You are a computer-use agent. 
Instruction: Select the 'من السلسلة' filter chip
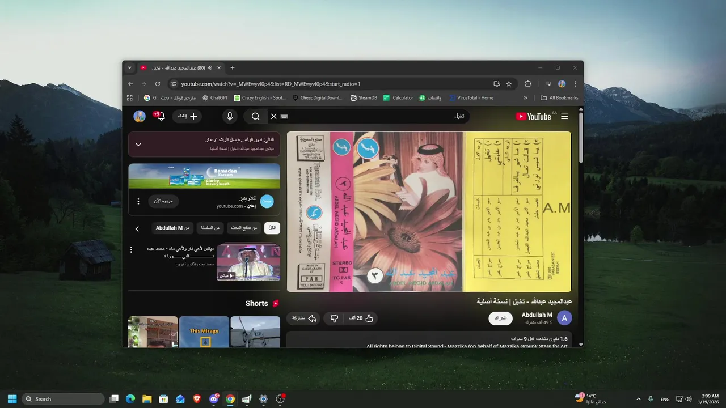[210, 228]
